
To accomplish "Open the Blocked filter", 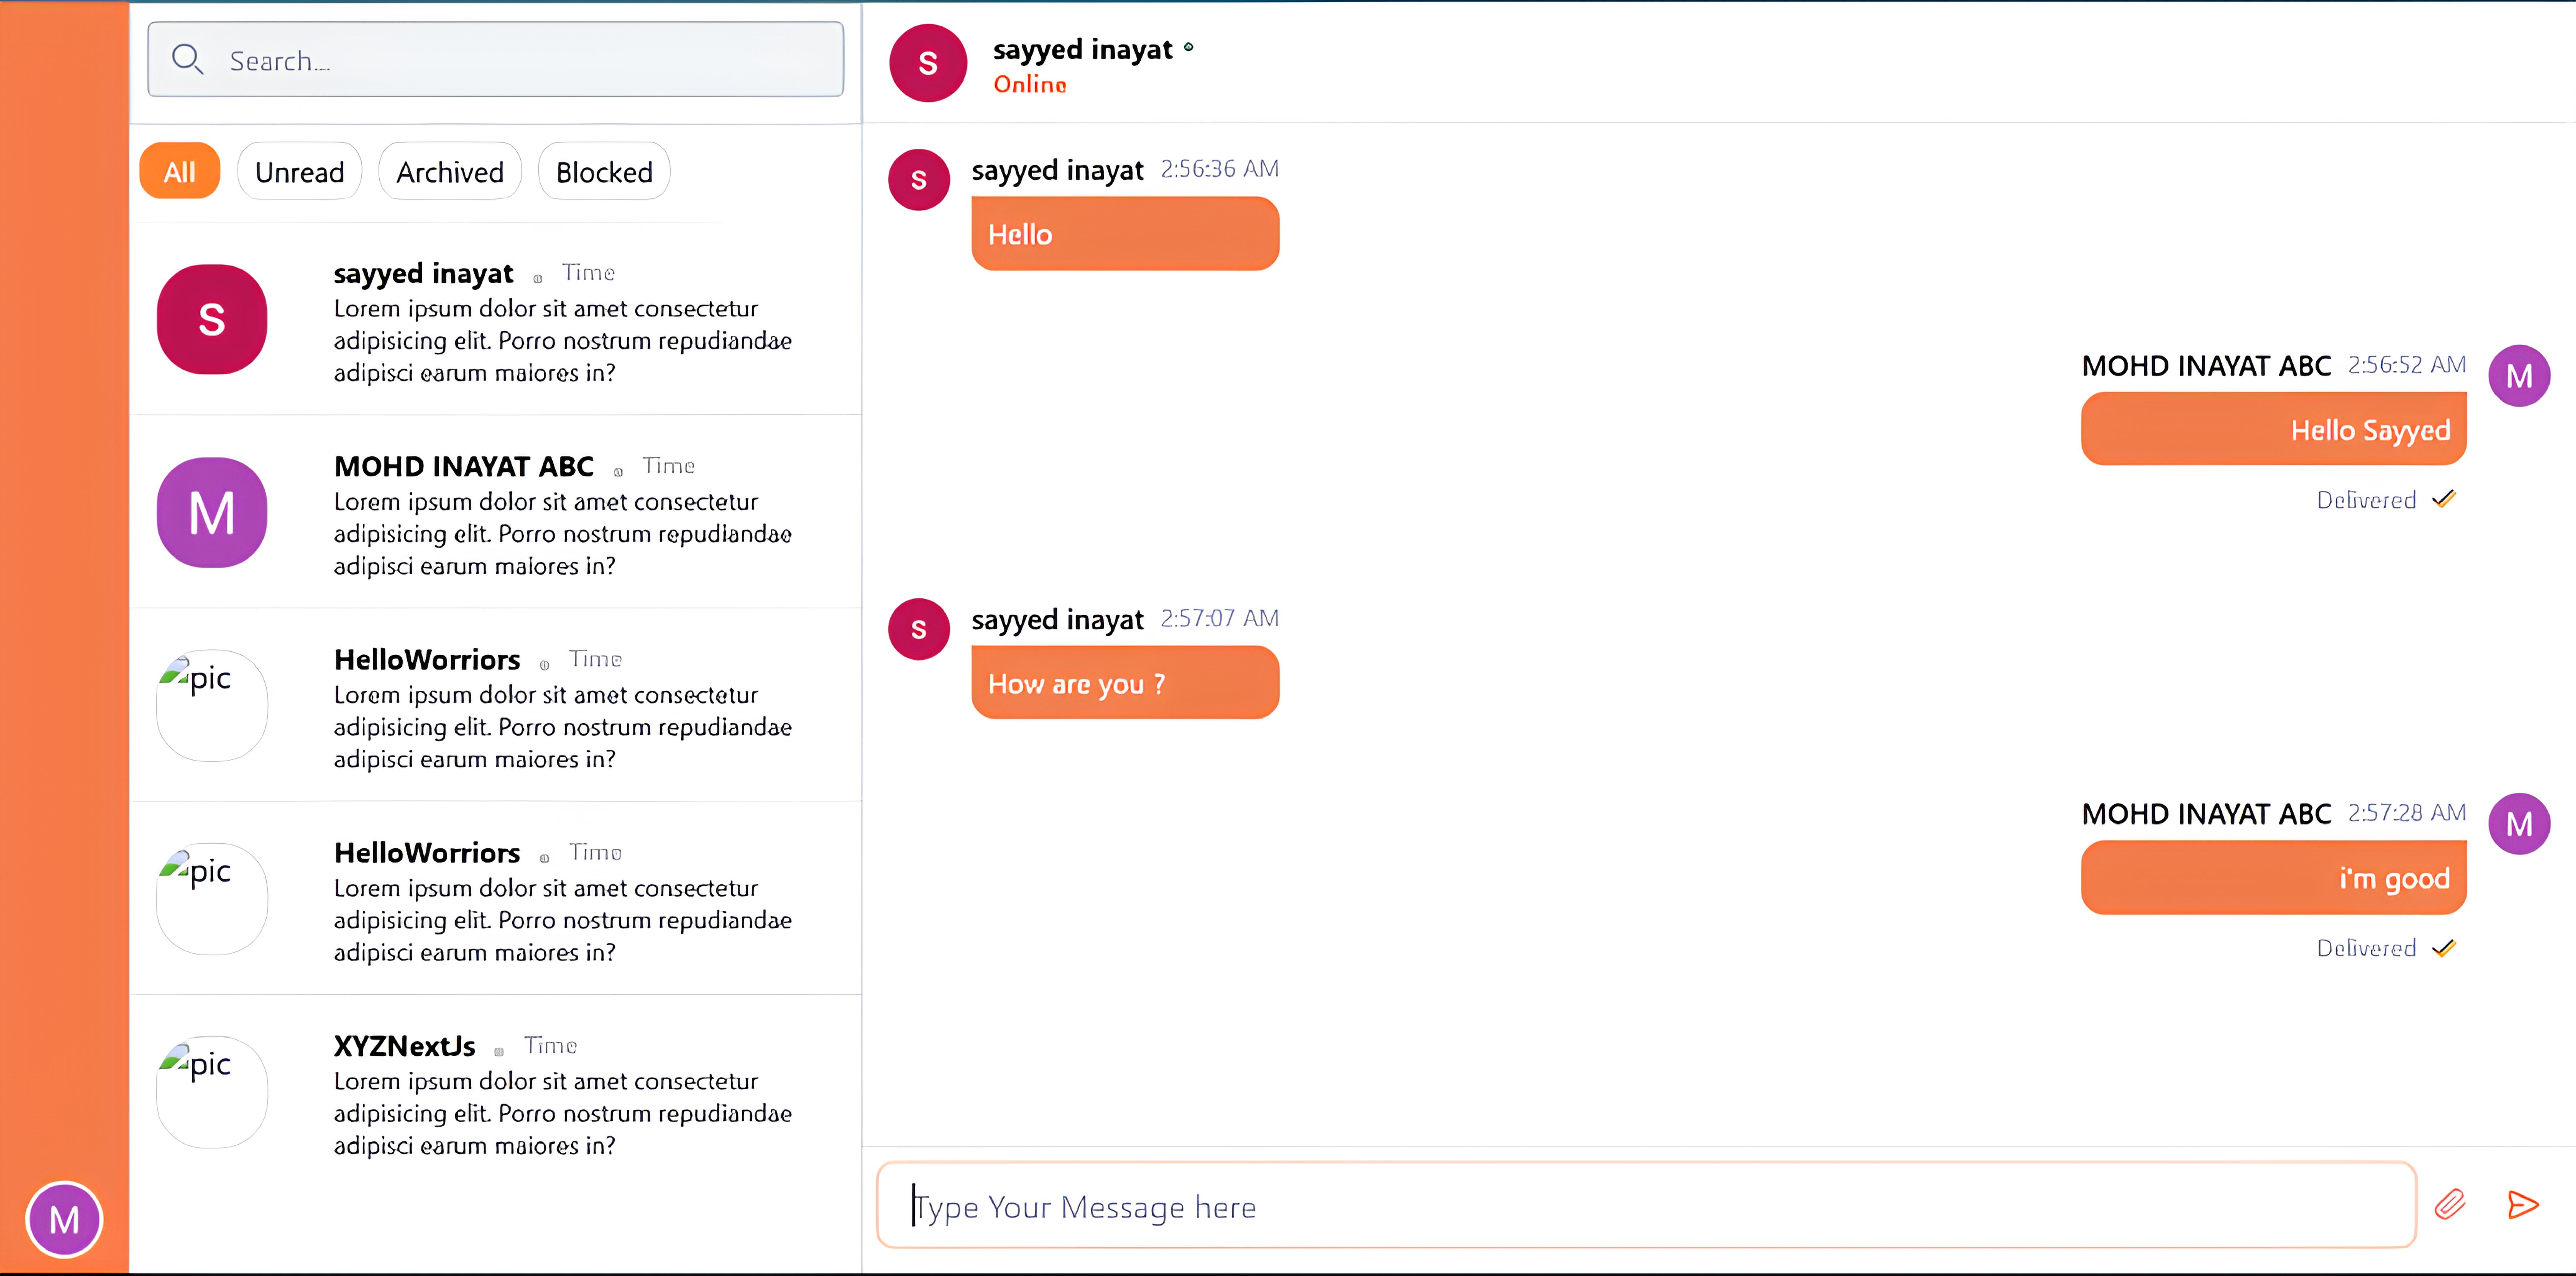I will [x=604, y=171].
